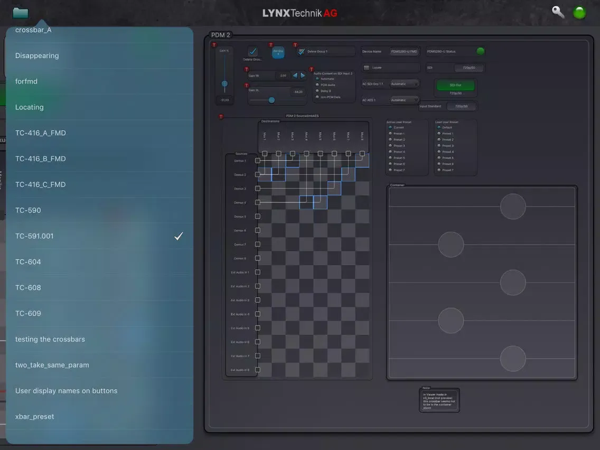Click the red T marker on Gain 2L
600x450 pixels.
click(247, 86)
